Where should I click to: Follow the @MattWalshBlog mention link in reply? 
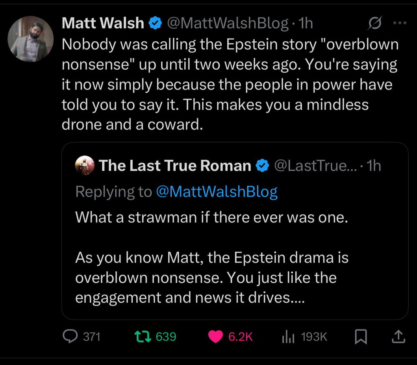click(x=217, y=192)
